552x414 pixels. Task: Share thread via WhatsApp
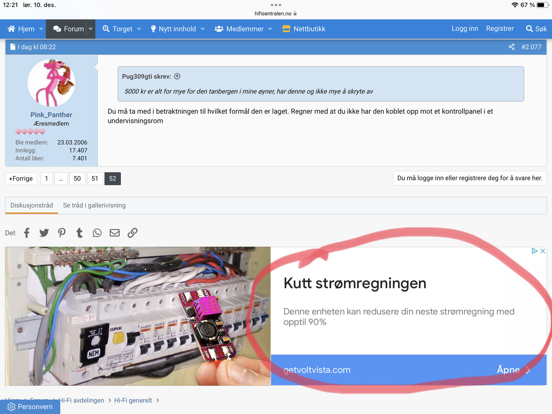(97, 233)
